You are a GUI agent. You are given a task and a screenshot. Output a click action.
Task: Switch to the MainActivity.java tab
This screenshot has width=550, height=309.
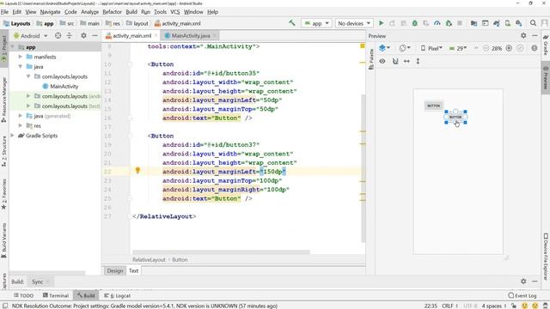[190, 35]
